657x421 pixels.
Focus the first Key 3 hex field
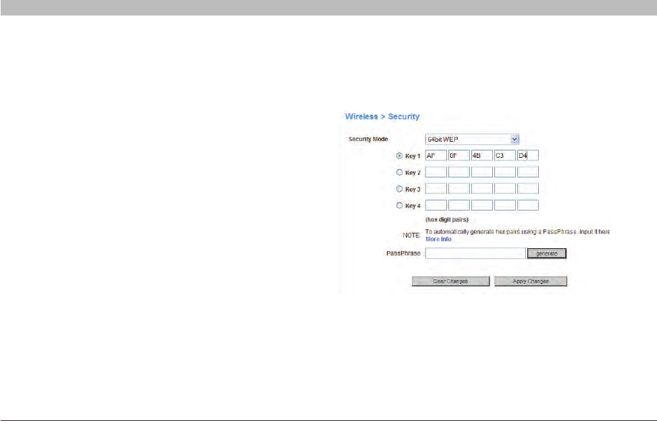[436, 189]
